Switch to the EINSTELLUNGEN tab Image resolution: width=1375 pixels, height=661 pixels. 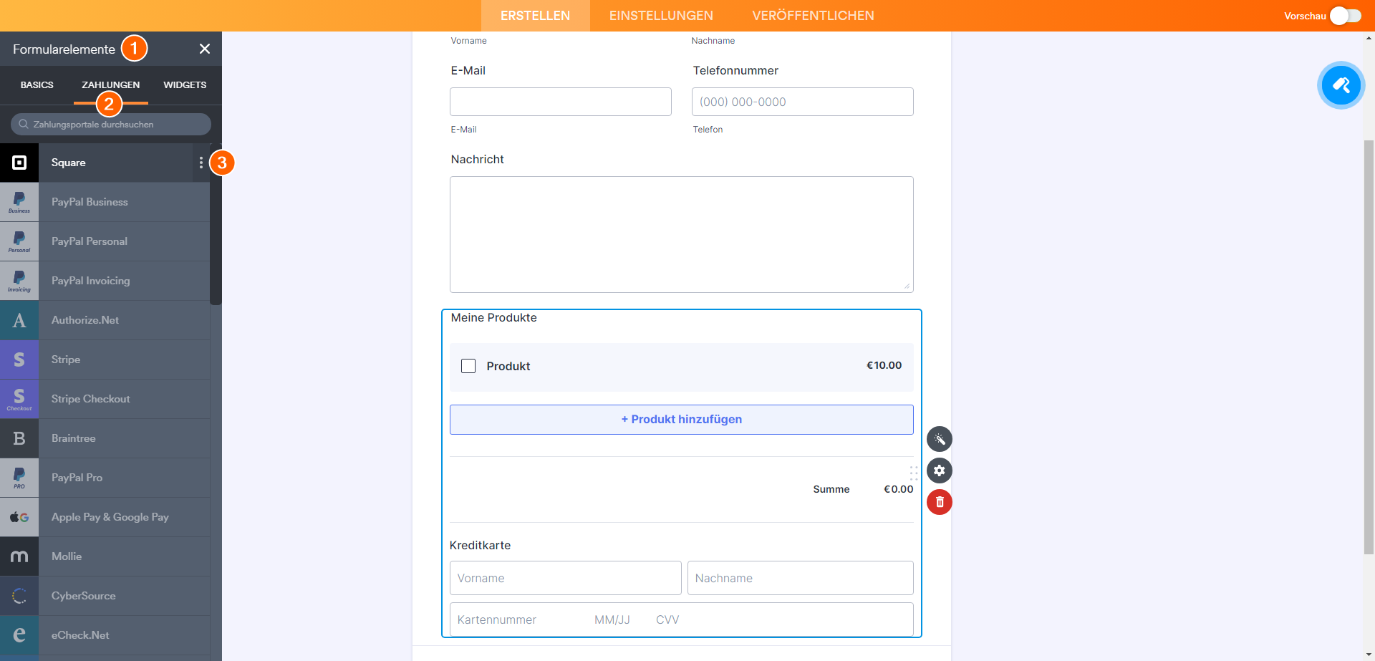[x=661, y=16]
